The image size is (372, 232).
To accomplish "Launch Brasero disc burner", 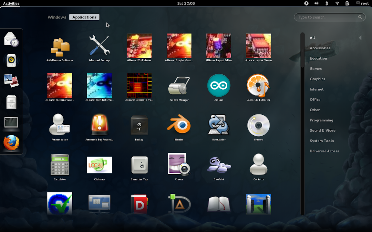I will coord(259,127).
